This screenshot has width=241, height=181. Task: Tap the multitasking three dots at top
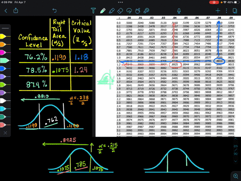point(120,2)
